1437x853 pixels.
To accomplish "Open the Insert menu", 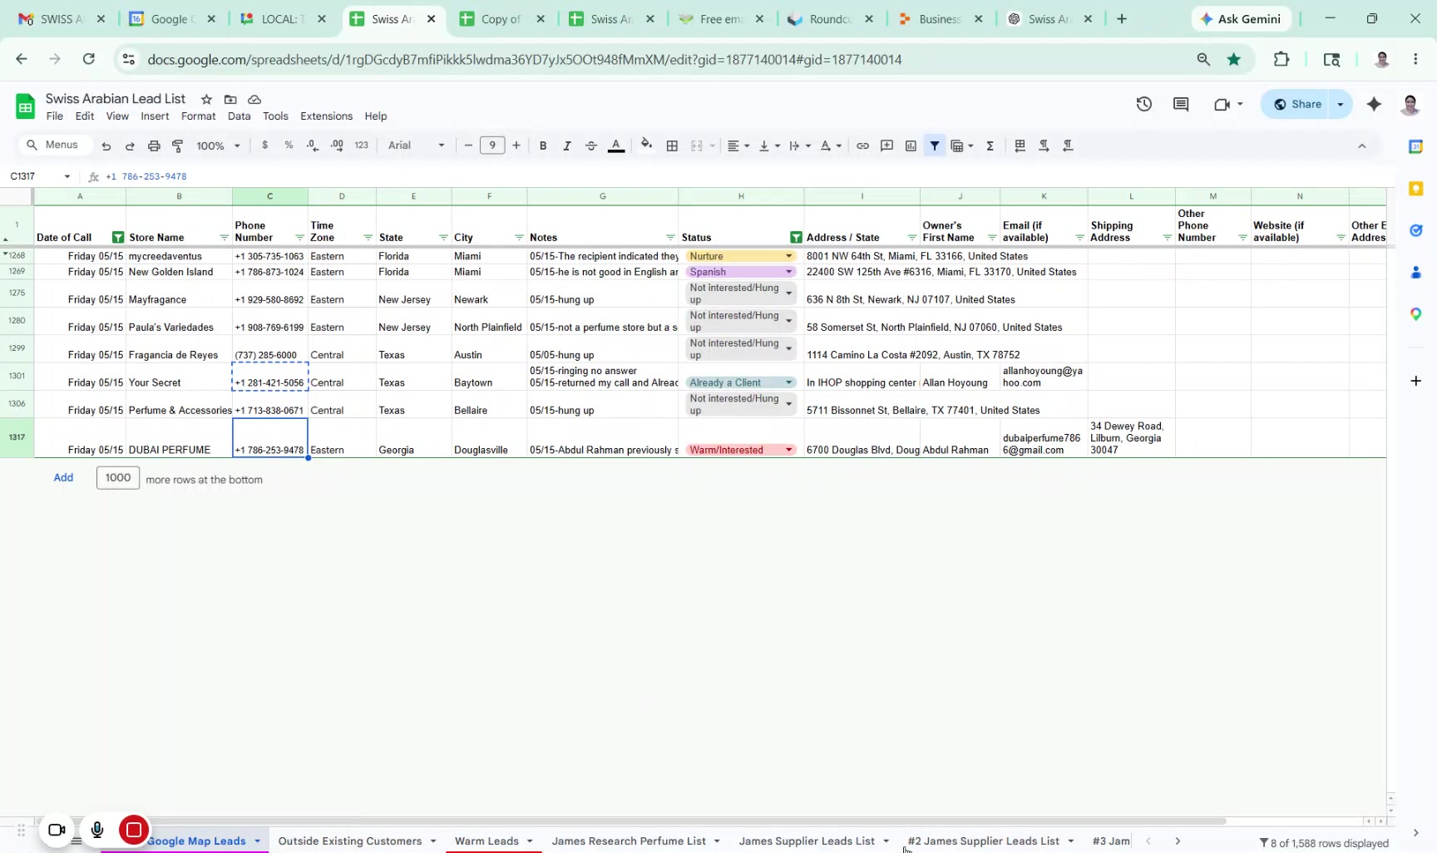I will pyautogui.click(x=155, y=116).
